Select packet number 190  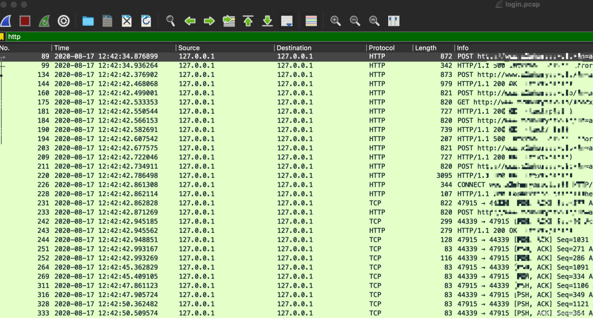click(296, 130)
